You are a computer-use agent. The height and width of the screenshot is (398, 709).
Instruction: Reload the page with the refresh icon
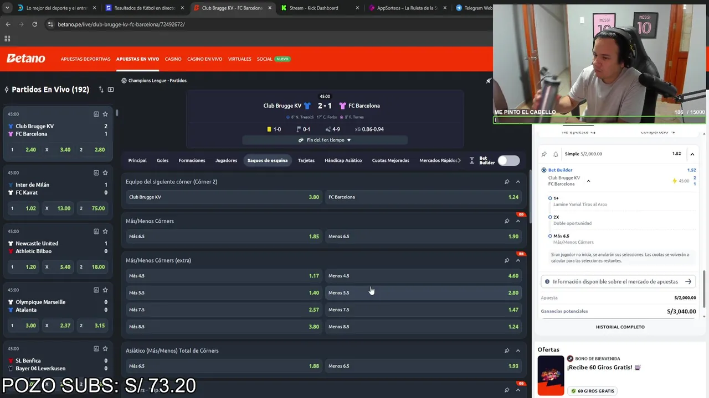tap(34, 24)
